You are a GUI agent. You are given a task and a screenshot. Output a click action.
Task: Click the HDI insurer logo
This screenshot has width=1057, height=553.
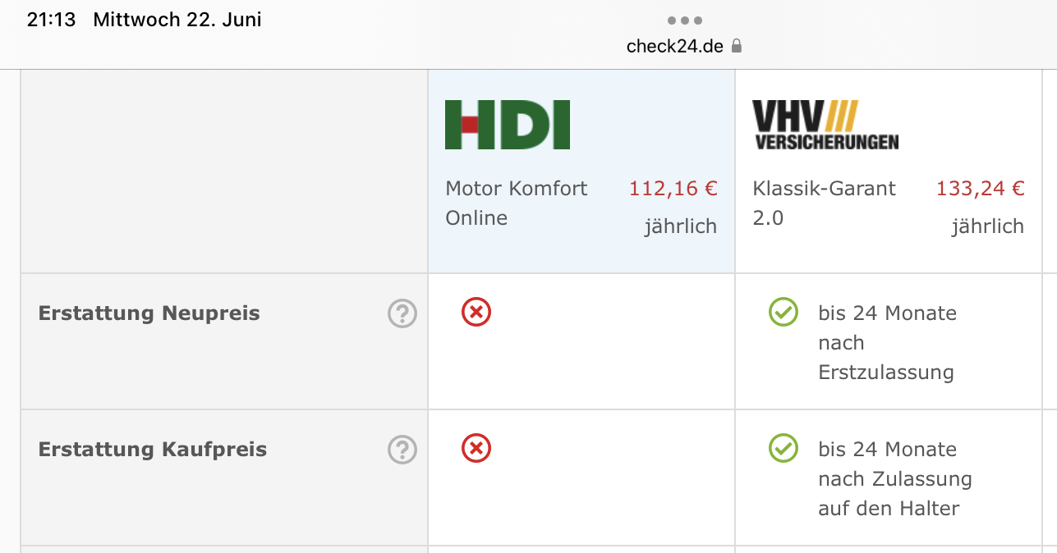[x=507, y=125]
